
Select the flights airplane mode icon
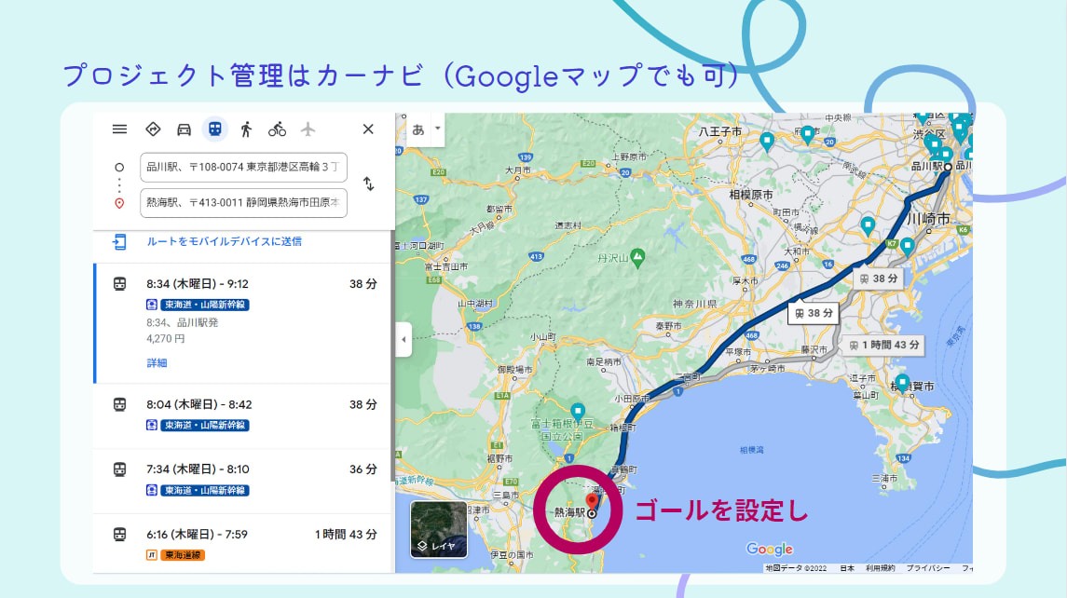coord(308,129)
